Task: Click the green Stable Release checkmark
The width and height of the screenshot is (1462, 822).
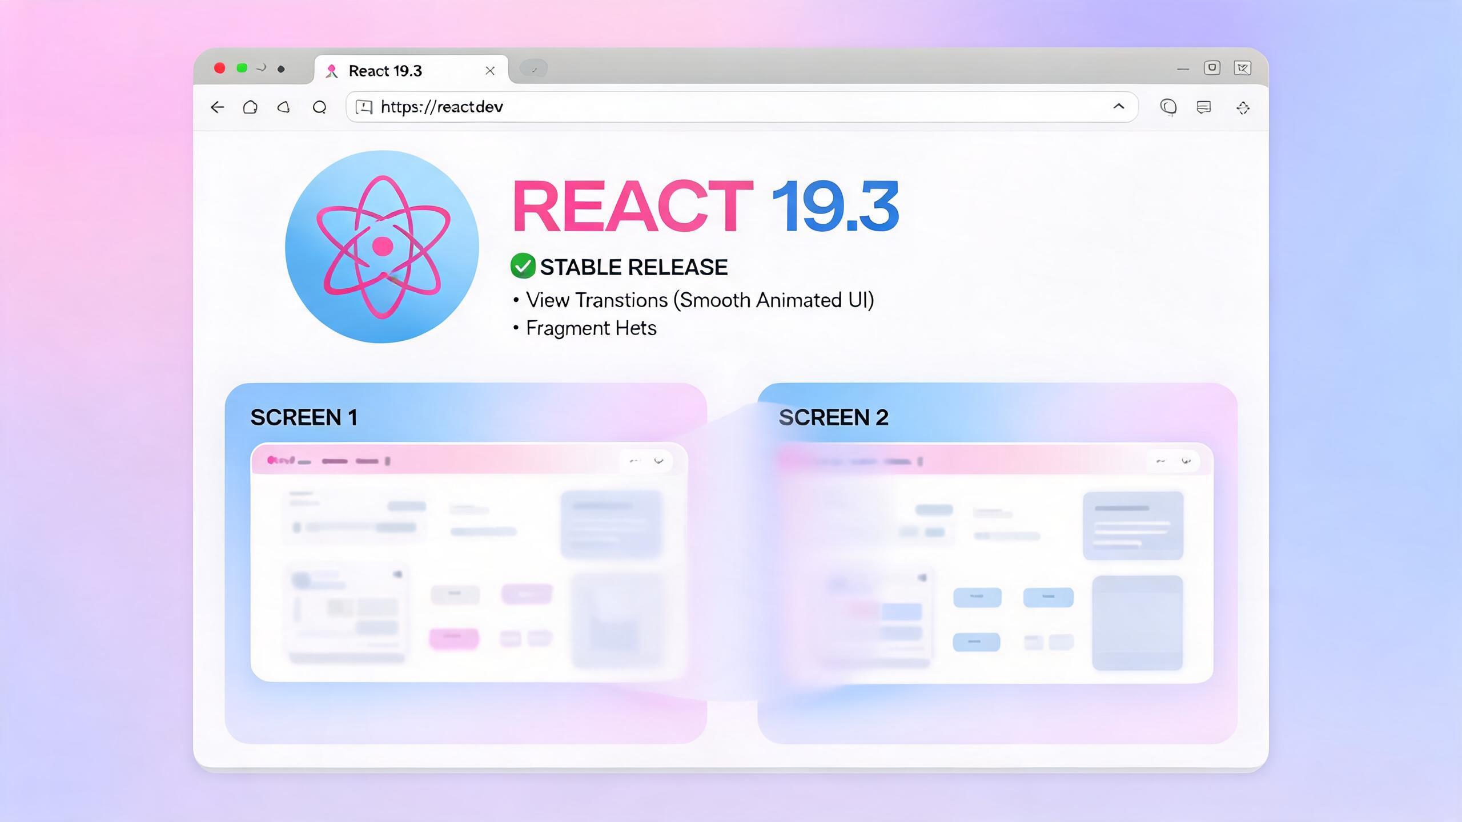Action: click(x=523, y=266)
